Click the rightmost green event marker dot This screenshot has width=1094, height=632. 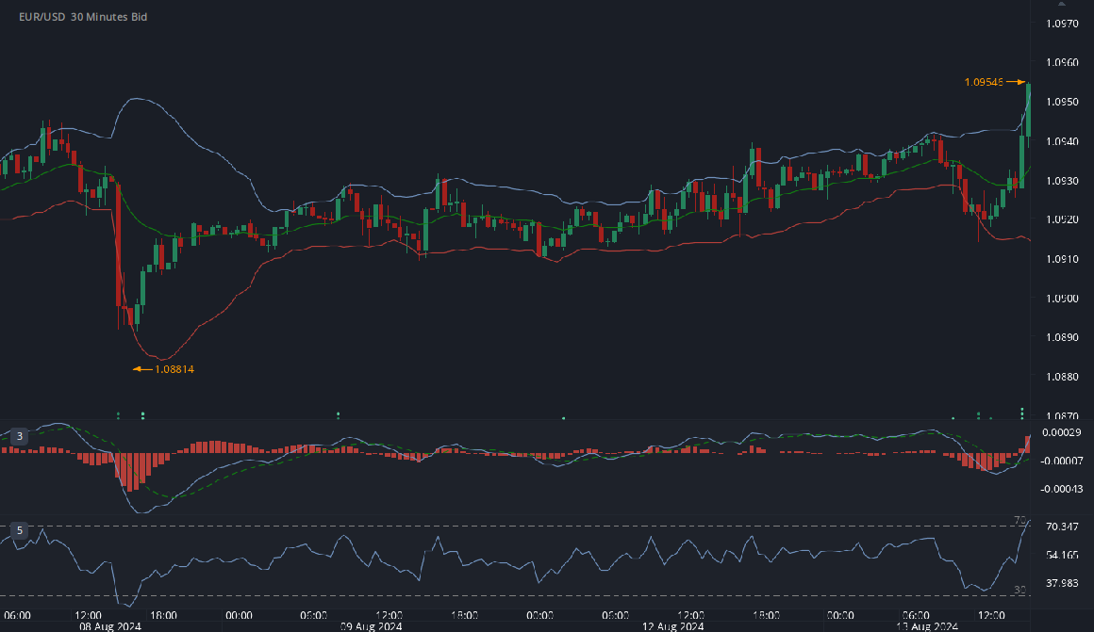pos(1022,411)
